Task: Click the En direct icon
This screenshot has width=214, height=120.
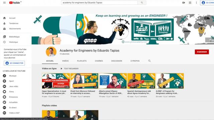Action: click(x=4, y=108)
